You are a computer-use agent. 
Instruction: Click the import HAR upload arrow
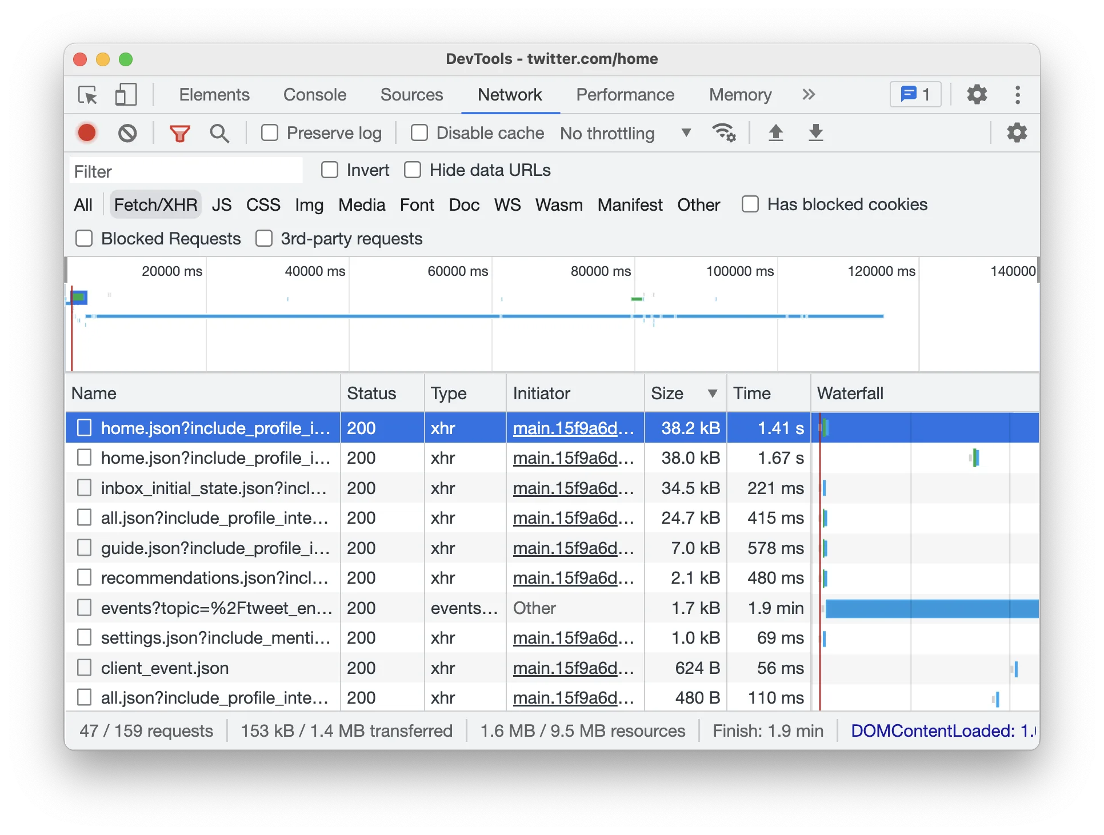point(775,133)
